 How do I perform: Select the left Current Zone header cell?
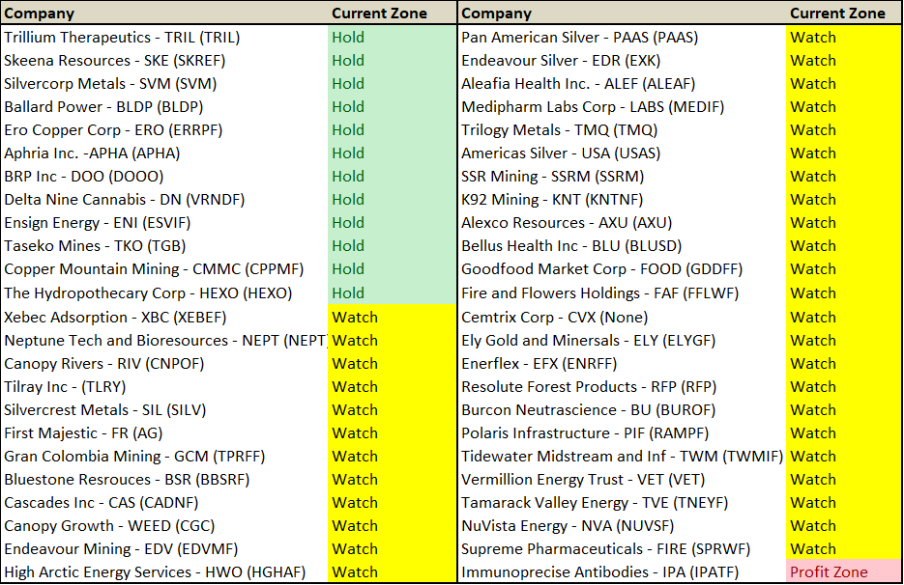click(392, 14)
